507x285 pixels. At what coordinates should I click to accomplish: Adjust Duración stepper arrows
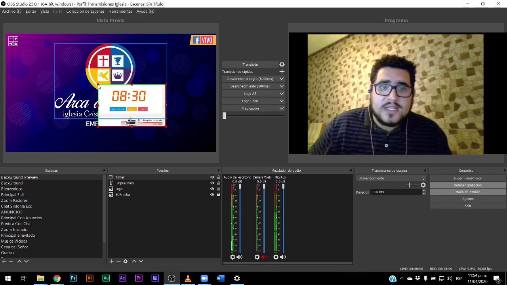click(424, 192)
